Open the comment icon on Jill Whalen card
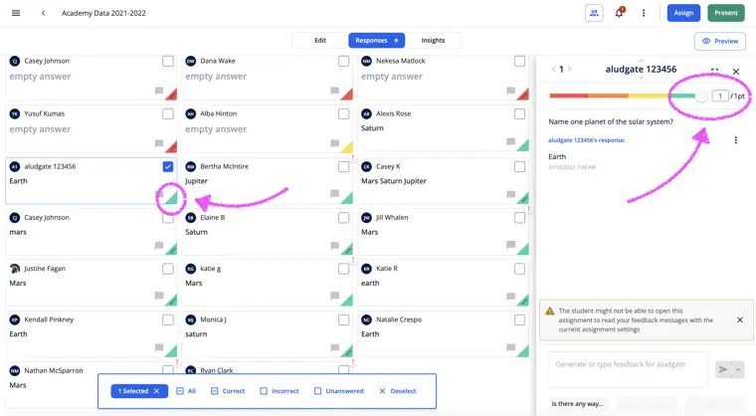The height and width of the screenshot is (416, 756). 510,245
